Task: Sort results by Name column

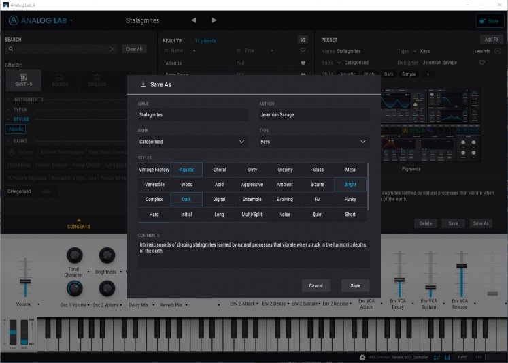Action: click(x=177, y=50)
